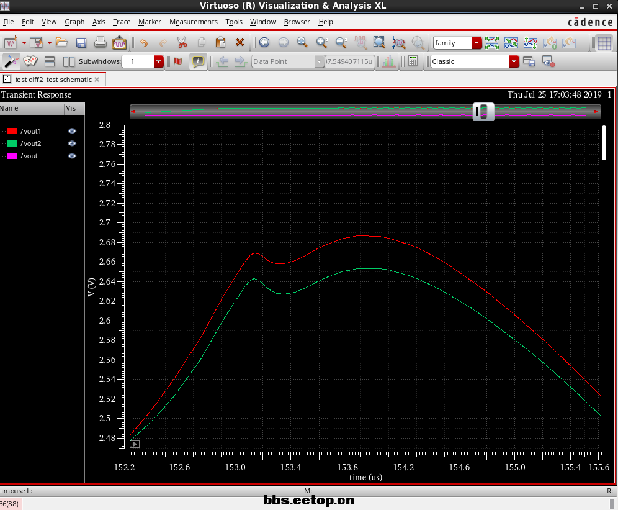
Task: Paste with the clipboard icon
Action: pos(221,42)
